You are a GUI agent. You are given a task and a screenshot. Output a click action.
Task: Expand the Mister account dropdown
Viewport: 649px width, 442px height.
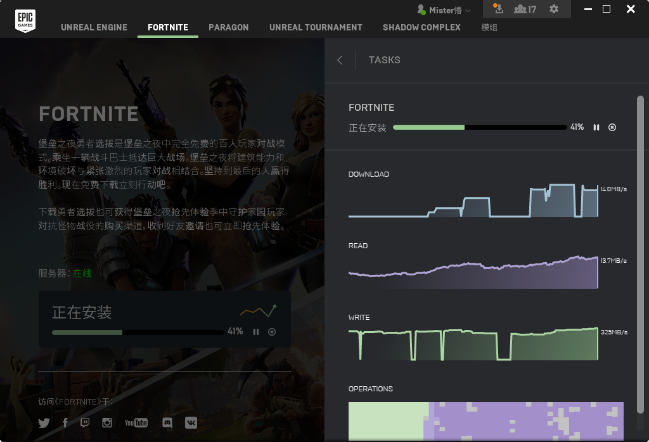click(444, 10)
